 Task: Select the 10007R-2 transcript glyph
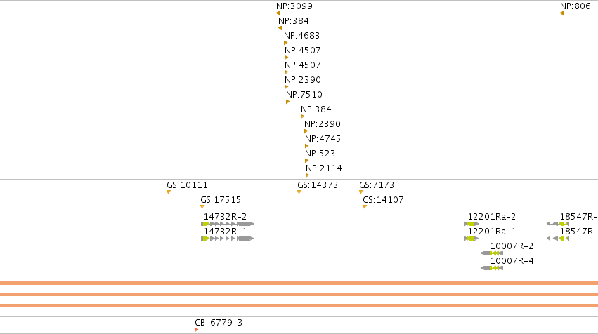(x=492, y=253)
